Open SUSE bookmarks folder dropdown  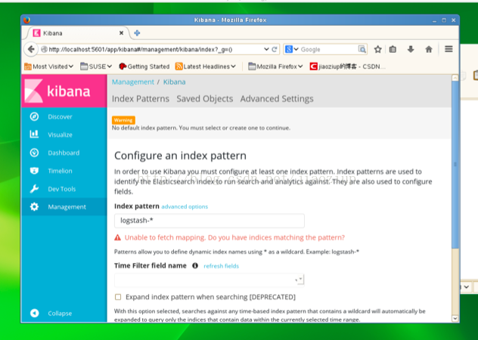coord(96,66)
